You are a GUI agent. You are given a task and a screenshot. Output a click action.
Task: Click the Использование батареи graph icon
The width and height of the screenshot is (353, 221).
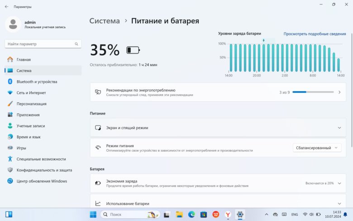click(x=98, y=203)
